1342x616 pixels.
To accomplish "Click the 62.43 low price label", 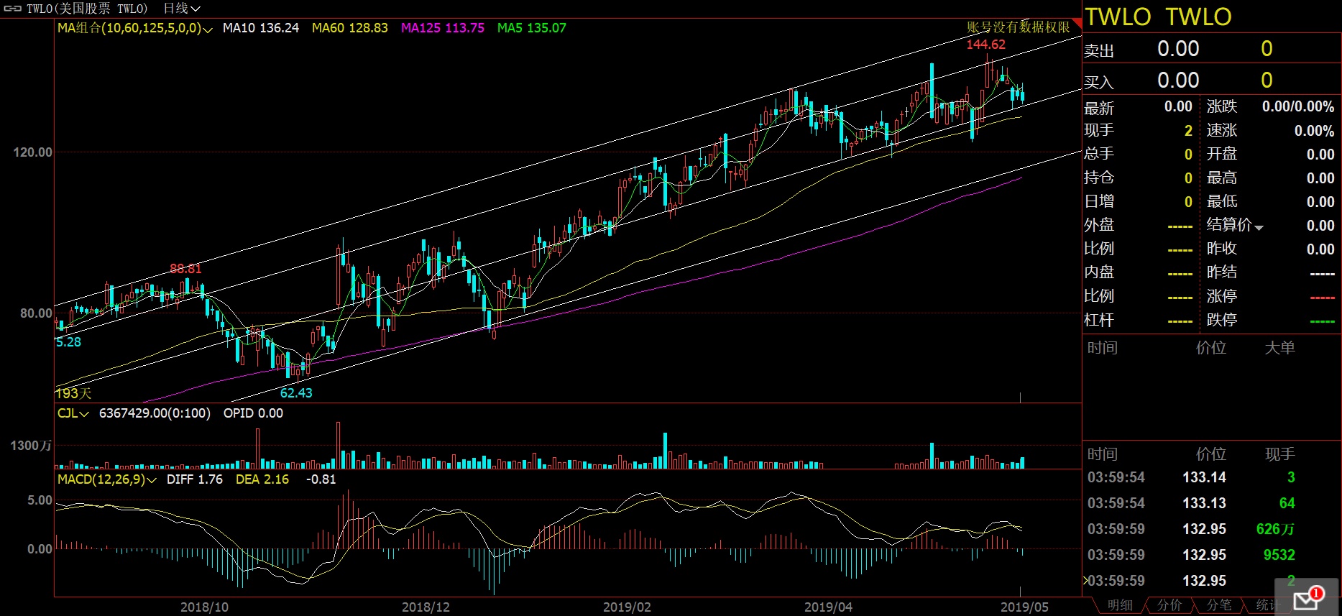I will pos(296,393).
